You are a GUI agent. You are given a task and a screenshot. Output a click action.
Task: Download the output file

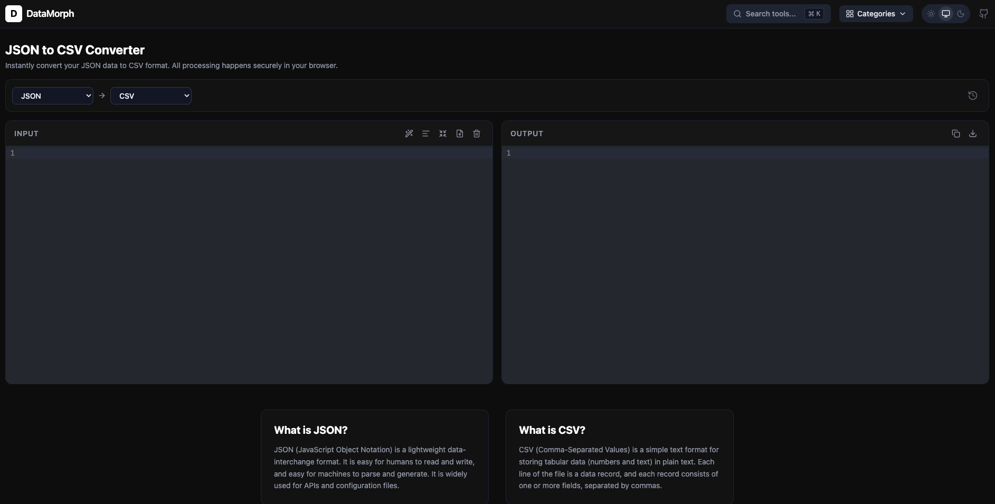point(973,134)
